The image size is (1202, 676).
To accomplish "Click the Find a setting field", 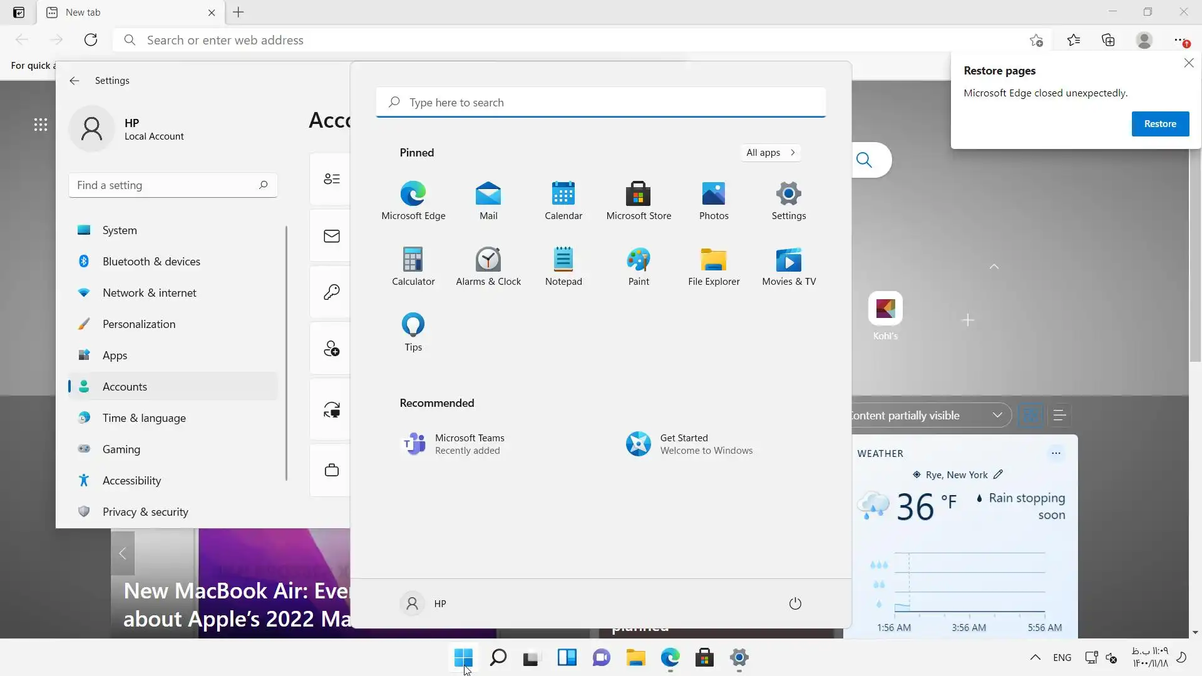I will tap(166, 185).
